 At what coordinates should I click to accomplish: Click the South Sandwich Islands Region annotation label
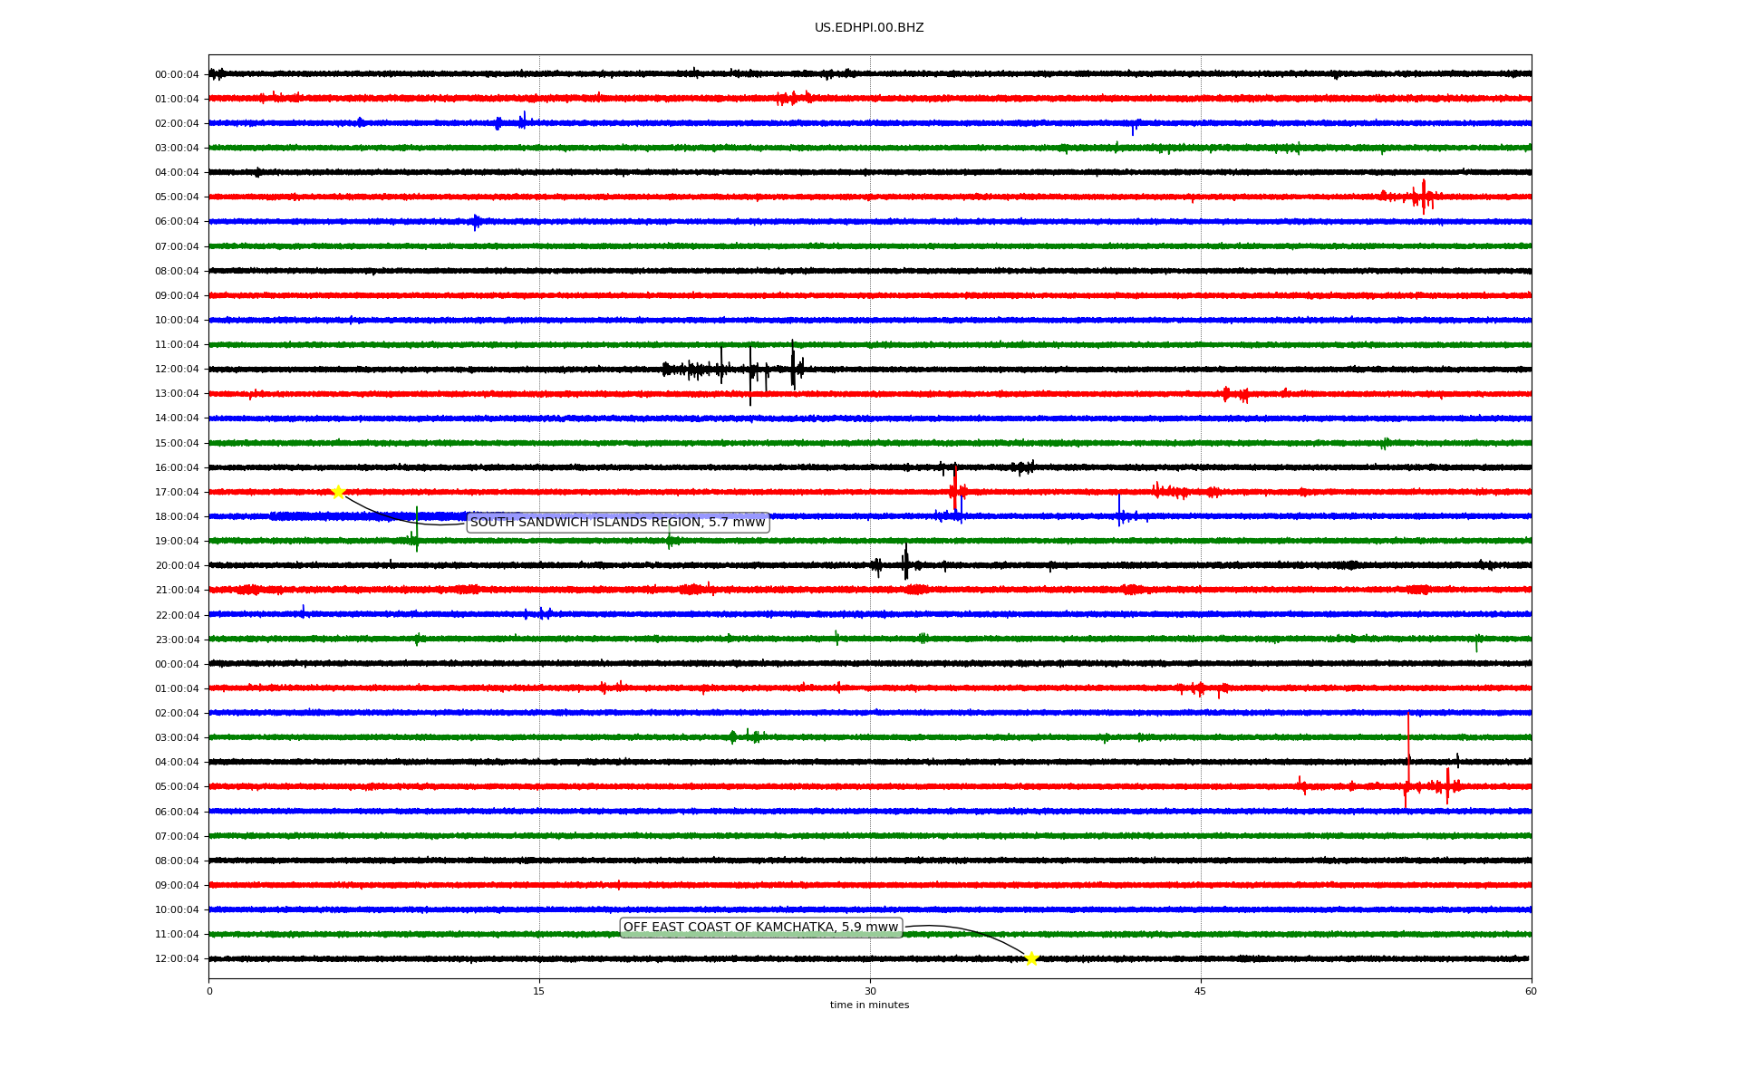point(617,523)
